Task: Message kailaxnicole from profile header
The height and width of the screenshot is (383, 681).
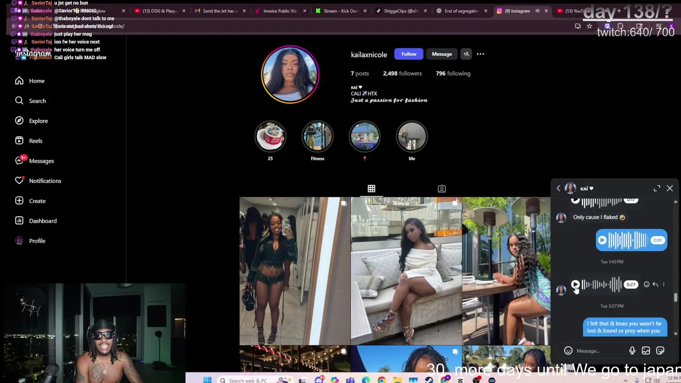Action: (x=442, y=54)
